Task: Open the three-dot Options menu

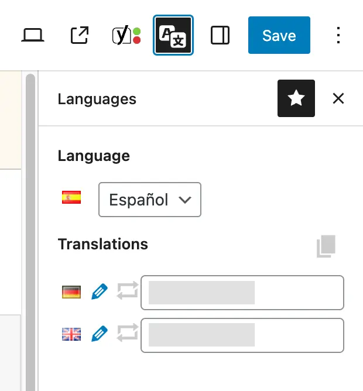Action: coord(338,36)
